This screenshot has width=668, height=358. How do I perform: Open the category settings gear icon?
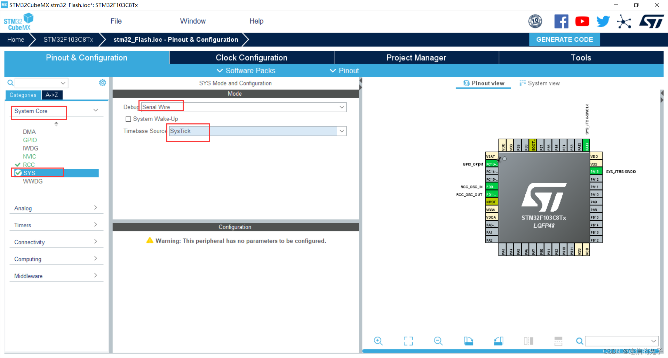(x=103, y=83)
